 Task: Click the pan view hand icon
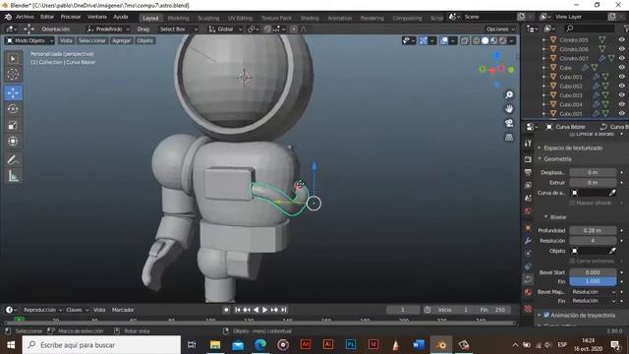click(x=509, y=109)
